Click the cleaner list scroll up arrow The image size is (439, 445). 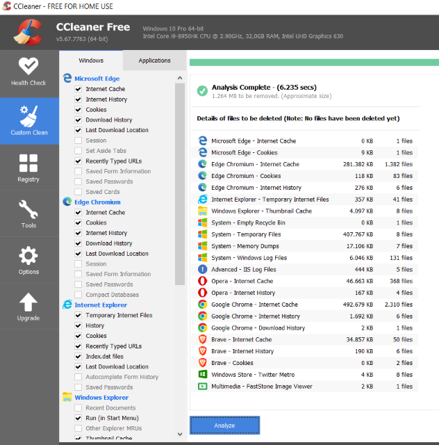[180, 78]
